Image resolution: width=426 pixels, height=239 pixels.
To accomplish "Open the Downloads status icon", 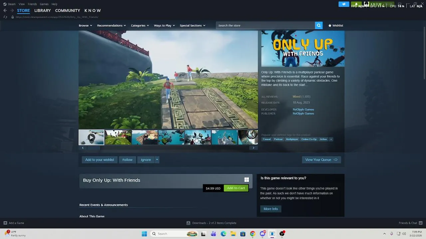I will tap(188, 223).
